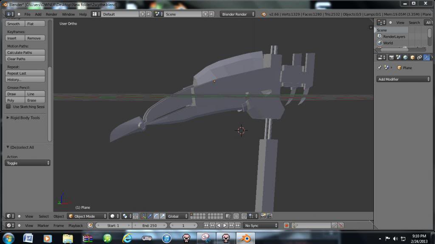The height and width of the screenshot is (244, 435).
Task: Open operation History list
Action: tap(25, 80)
